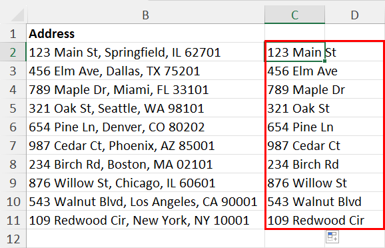
Task: Click cell containing 876 Willow St
Action: [x=294, y=183]
